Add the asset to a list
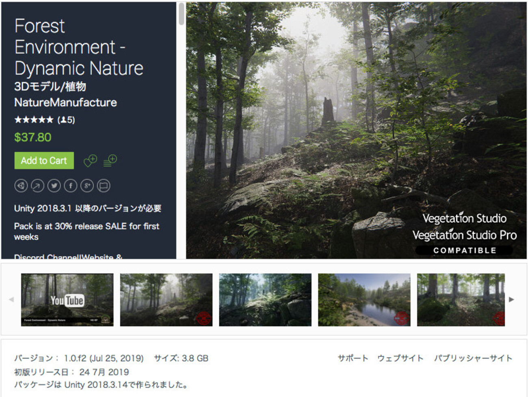 coord(110,161)
